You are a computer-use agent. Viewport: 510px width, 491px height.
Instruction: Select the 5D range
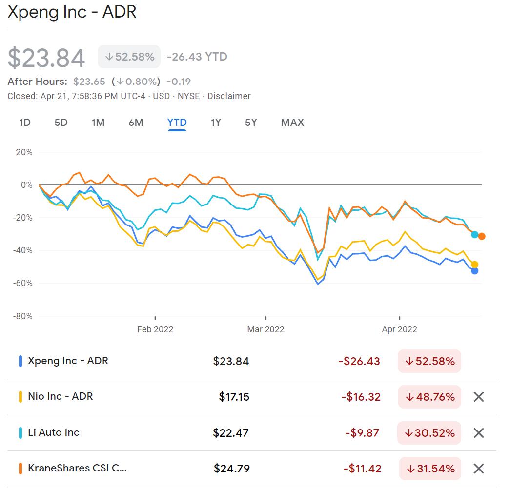pyautogui.click(x=61, y=123)
